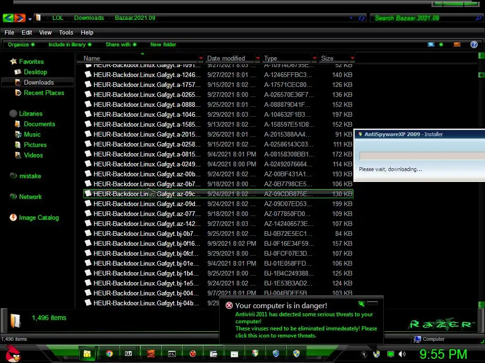This screenshot has width=485, height=363.
Task: Open the Type column filter arrow
Action: point(314,58)
